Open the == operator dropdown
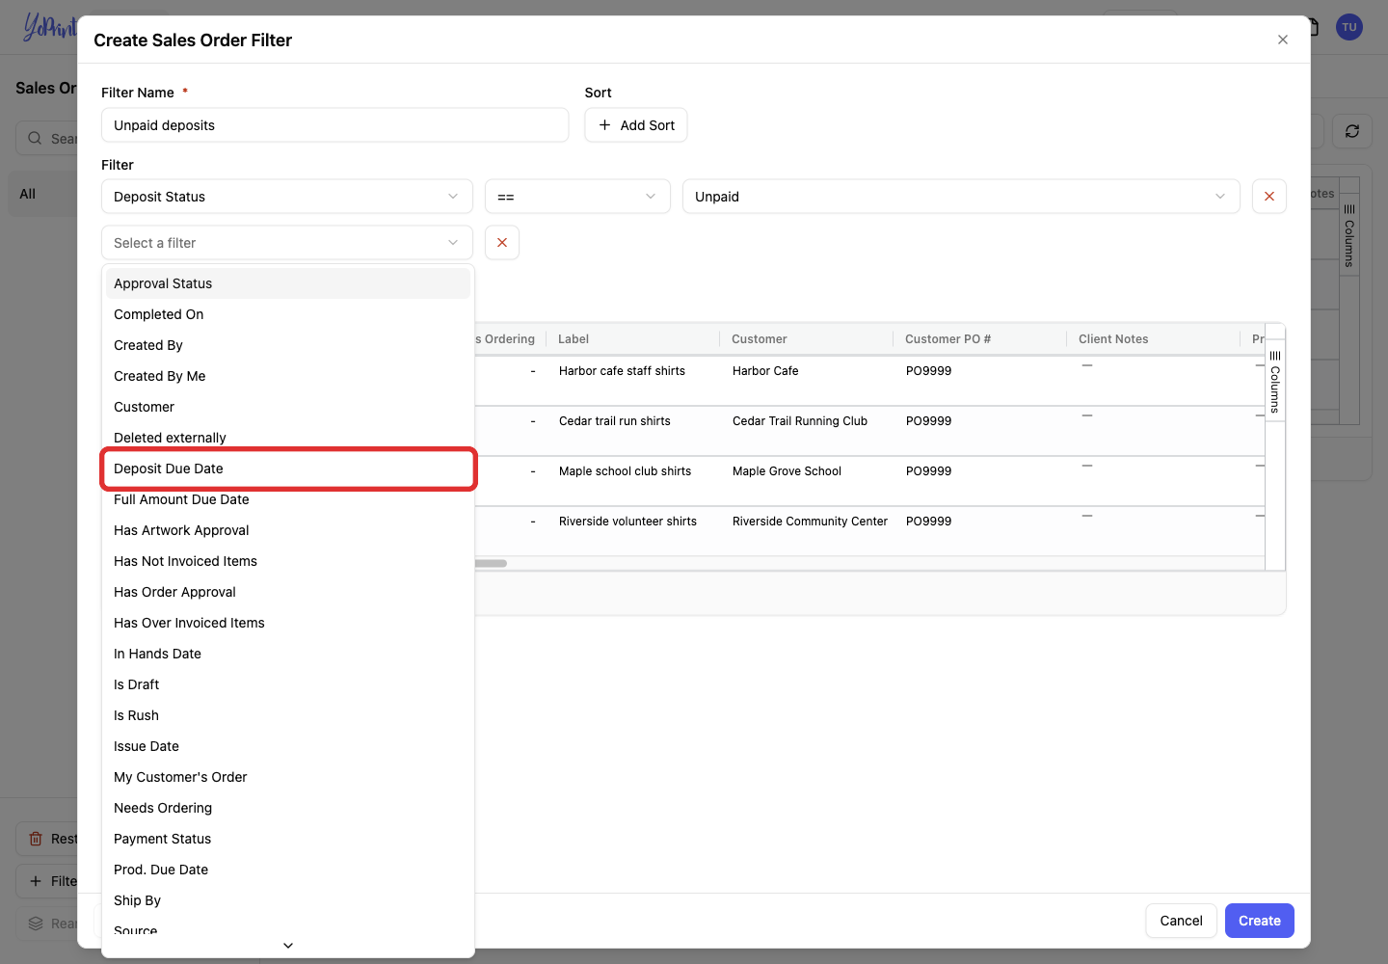Screen dimensions: 1388x964 pyautogui.click(x=577, y=197)
